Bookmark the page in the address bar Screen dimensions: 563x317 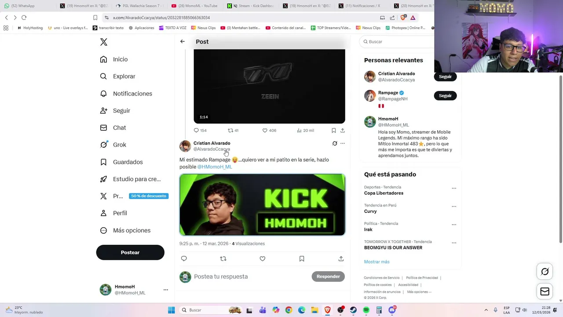[95, 18]
